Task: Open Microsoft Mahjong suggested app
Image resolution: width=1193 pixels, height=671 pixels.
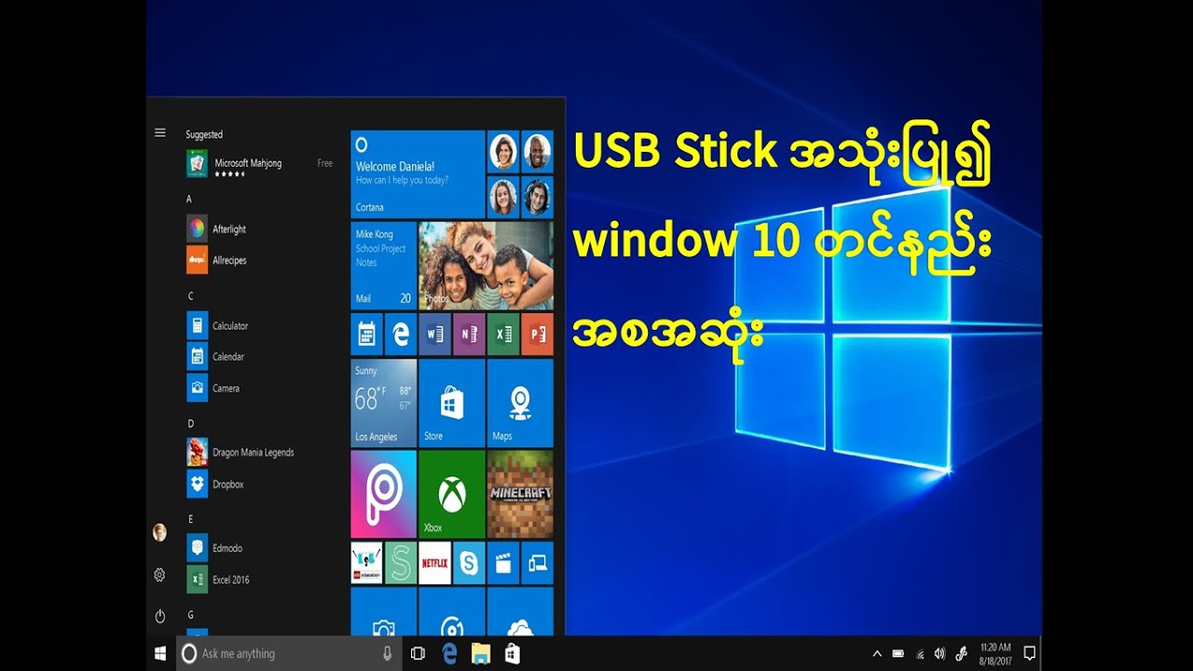Action: [x=259, y=166]
